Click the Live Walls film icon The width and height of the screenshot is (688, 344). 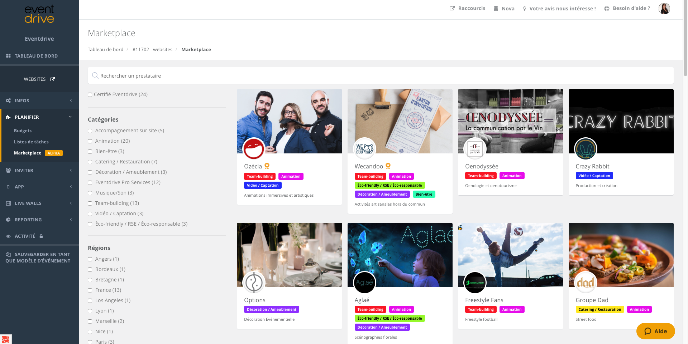point(8,203)
